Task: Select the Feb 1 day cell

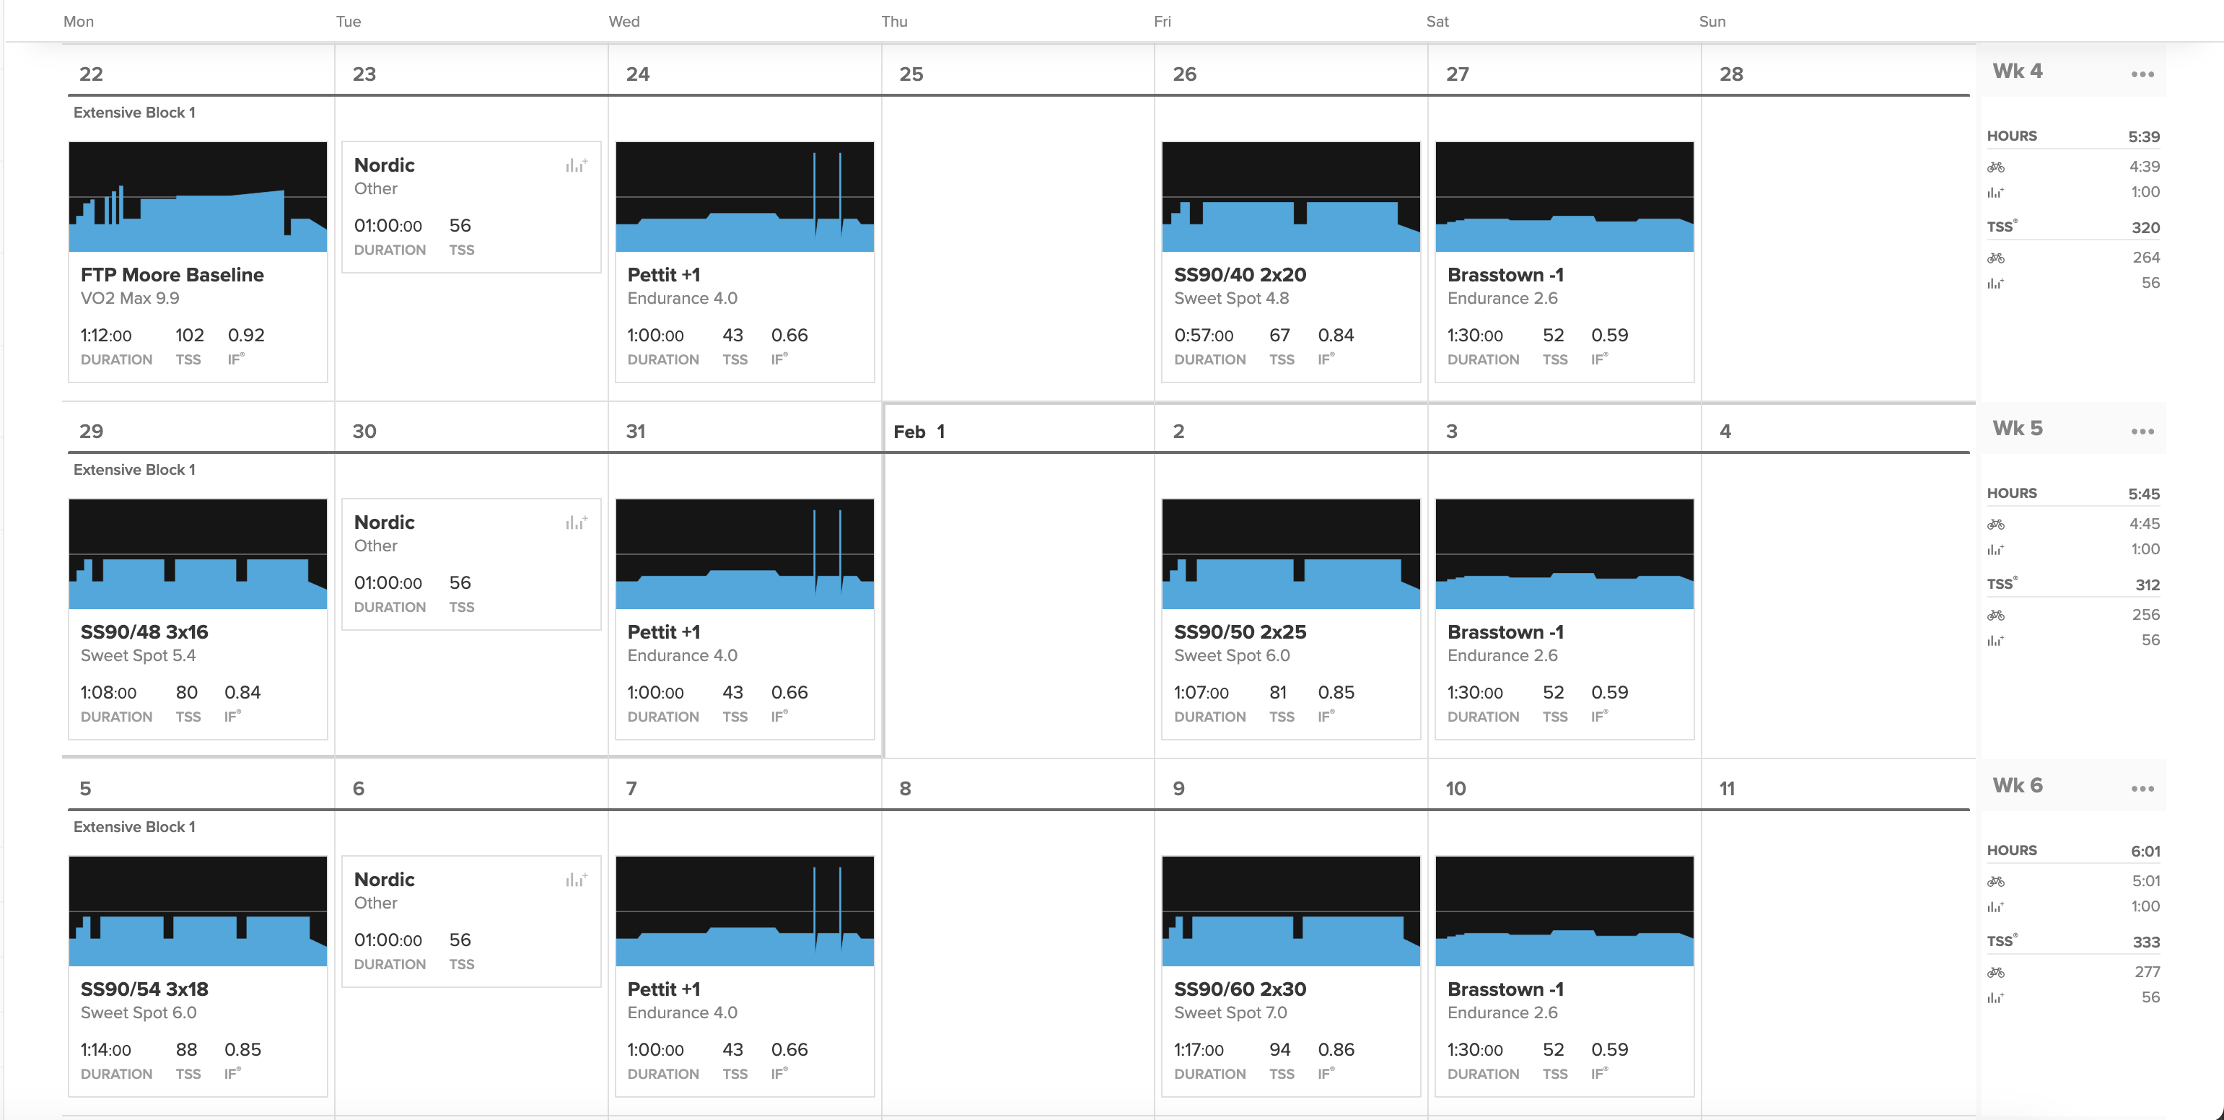Action: pyautogui.click(x=1018, y=580)
